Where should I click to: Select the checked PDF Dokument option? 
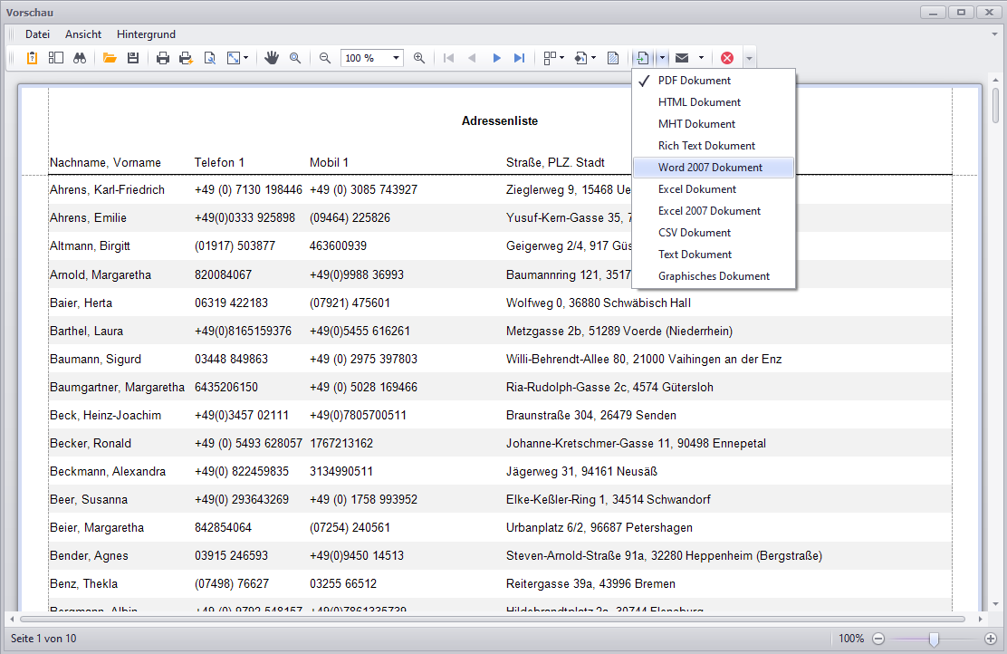tap(694, 81)
